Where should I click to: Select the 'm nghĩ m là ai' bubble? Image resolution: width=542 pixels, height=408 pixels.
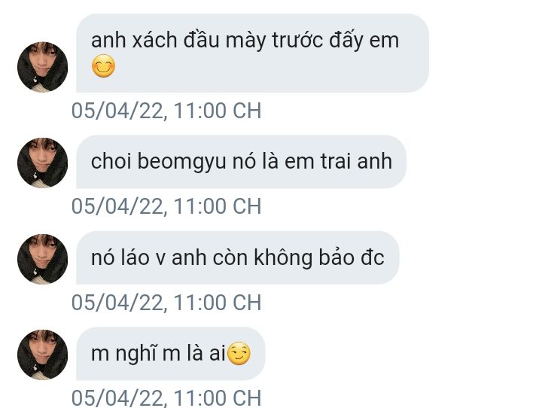(171, 354)
